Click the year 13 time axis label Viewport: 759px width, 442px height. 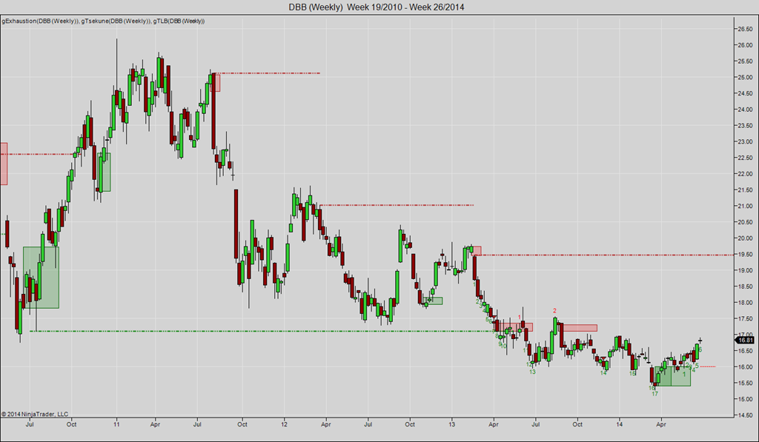click(451, 424)
